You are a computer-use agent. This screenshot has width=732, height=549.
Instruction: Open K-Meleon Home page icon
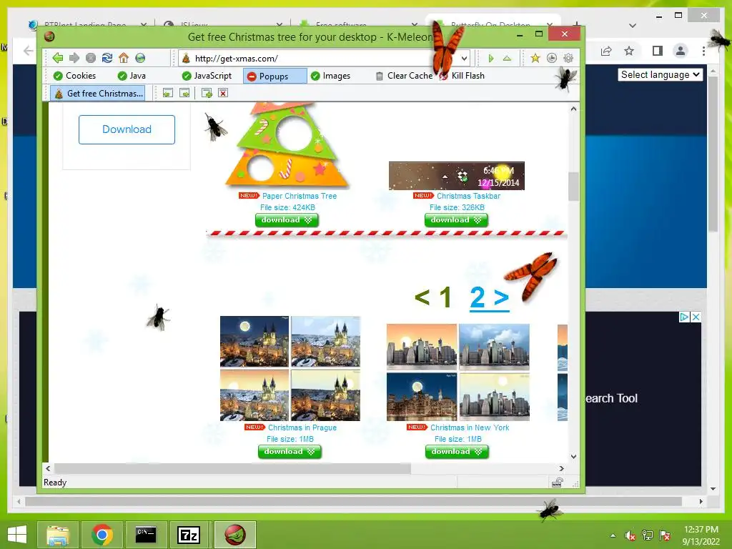(x=124, y=58)
